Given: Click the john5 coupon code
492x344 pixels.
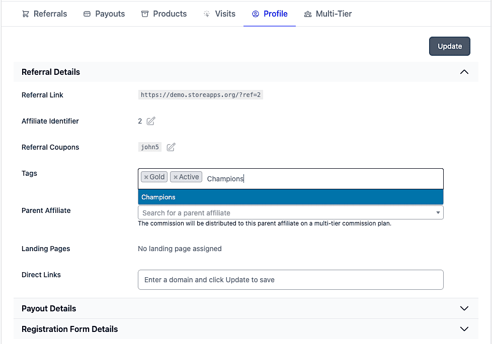Looking at the screenshot, I should click(x=150, y=147).
